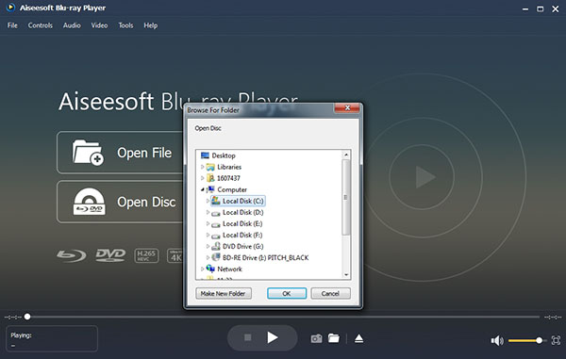Select Local Disk (C:)
566x359 pixels.
point(243,201)
